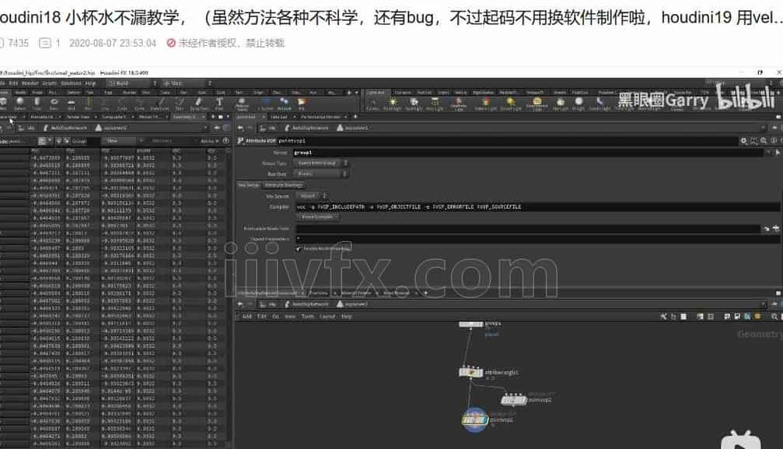Select the Distant Light shelf tool
Viewport: 783px width, 449px height.
click(x=510, y=103)
